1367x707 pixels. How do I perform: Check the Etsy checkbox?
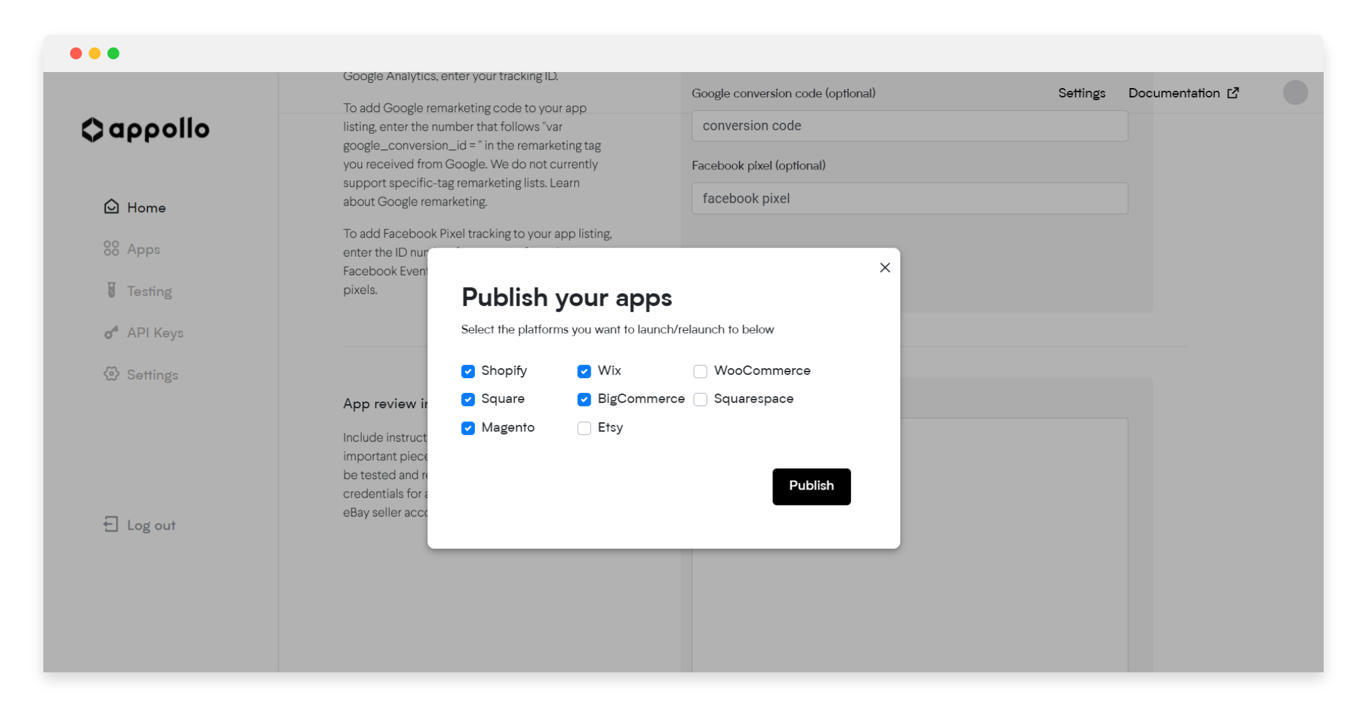(x=584, y=428)
